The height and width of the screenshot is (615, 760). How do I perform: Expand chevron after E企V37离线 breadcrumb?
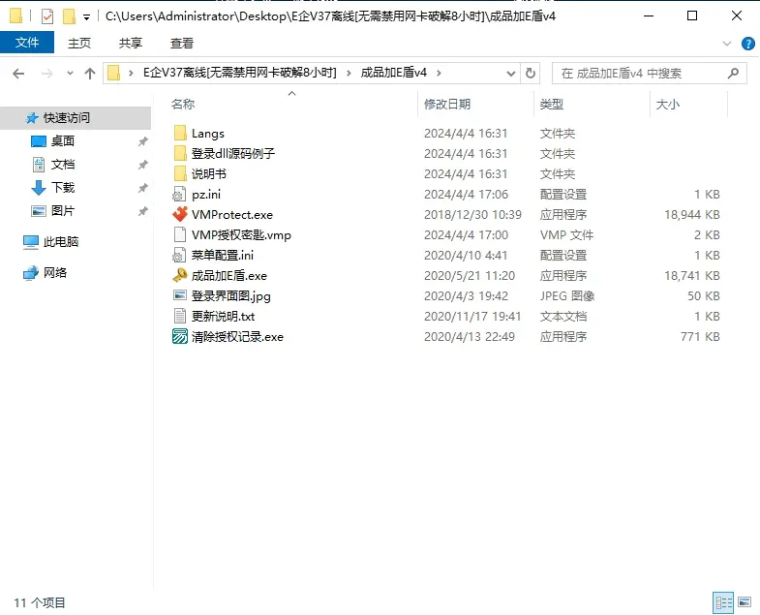point(348,74)
